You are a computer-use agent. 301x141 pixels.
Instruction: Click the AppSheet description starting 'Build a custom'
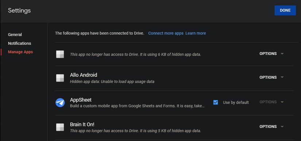(x=138, y=106)
